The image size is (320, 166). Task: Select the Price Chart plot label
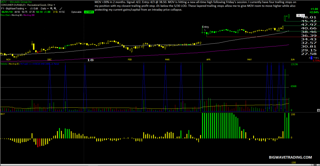coord(5,15)
